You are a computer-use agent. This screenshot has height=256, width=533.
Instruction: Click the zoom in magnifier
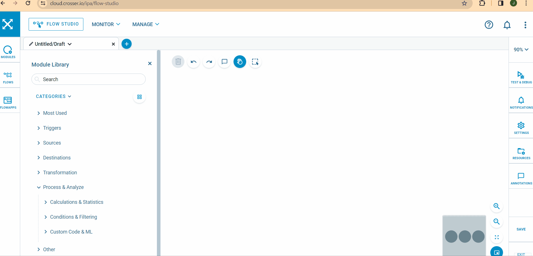pyautogui.click(x=497, y=206)
